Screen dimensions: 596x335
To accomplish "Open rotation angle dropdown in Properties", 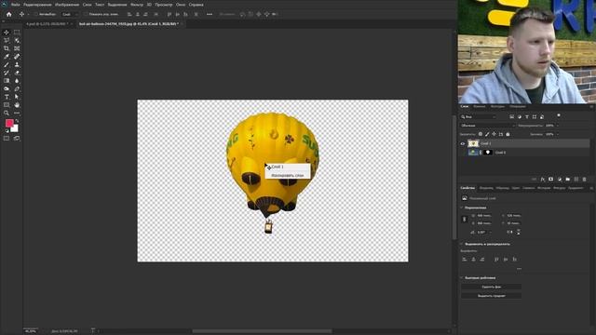I will point(491,232).
